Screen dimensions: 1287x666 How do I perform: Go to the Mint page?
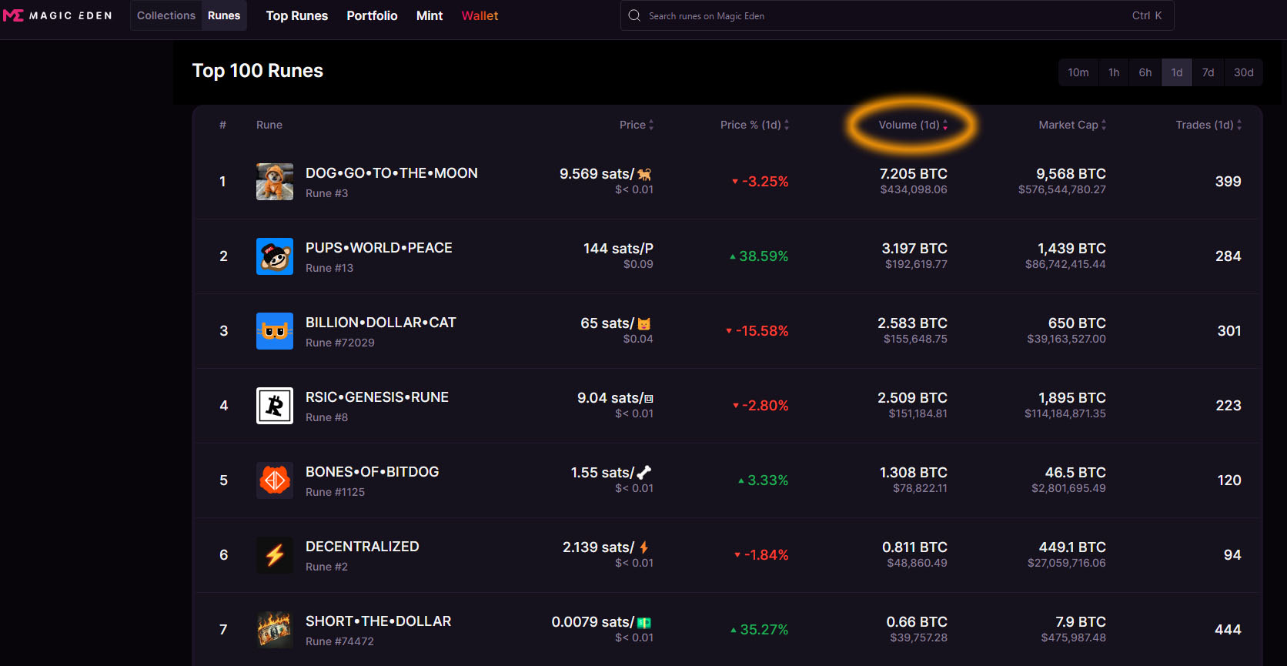pyautogui.click(x=430, y=15)
